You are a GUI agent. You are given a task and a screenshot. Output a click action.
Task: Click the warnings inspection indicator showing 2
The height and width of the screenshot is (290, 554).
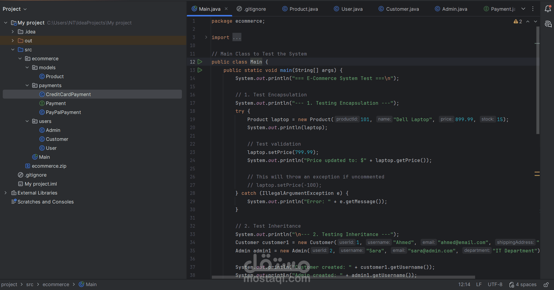[x=518, y=21]
